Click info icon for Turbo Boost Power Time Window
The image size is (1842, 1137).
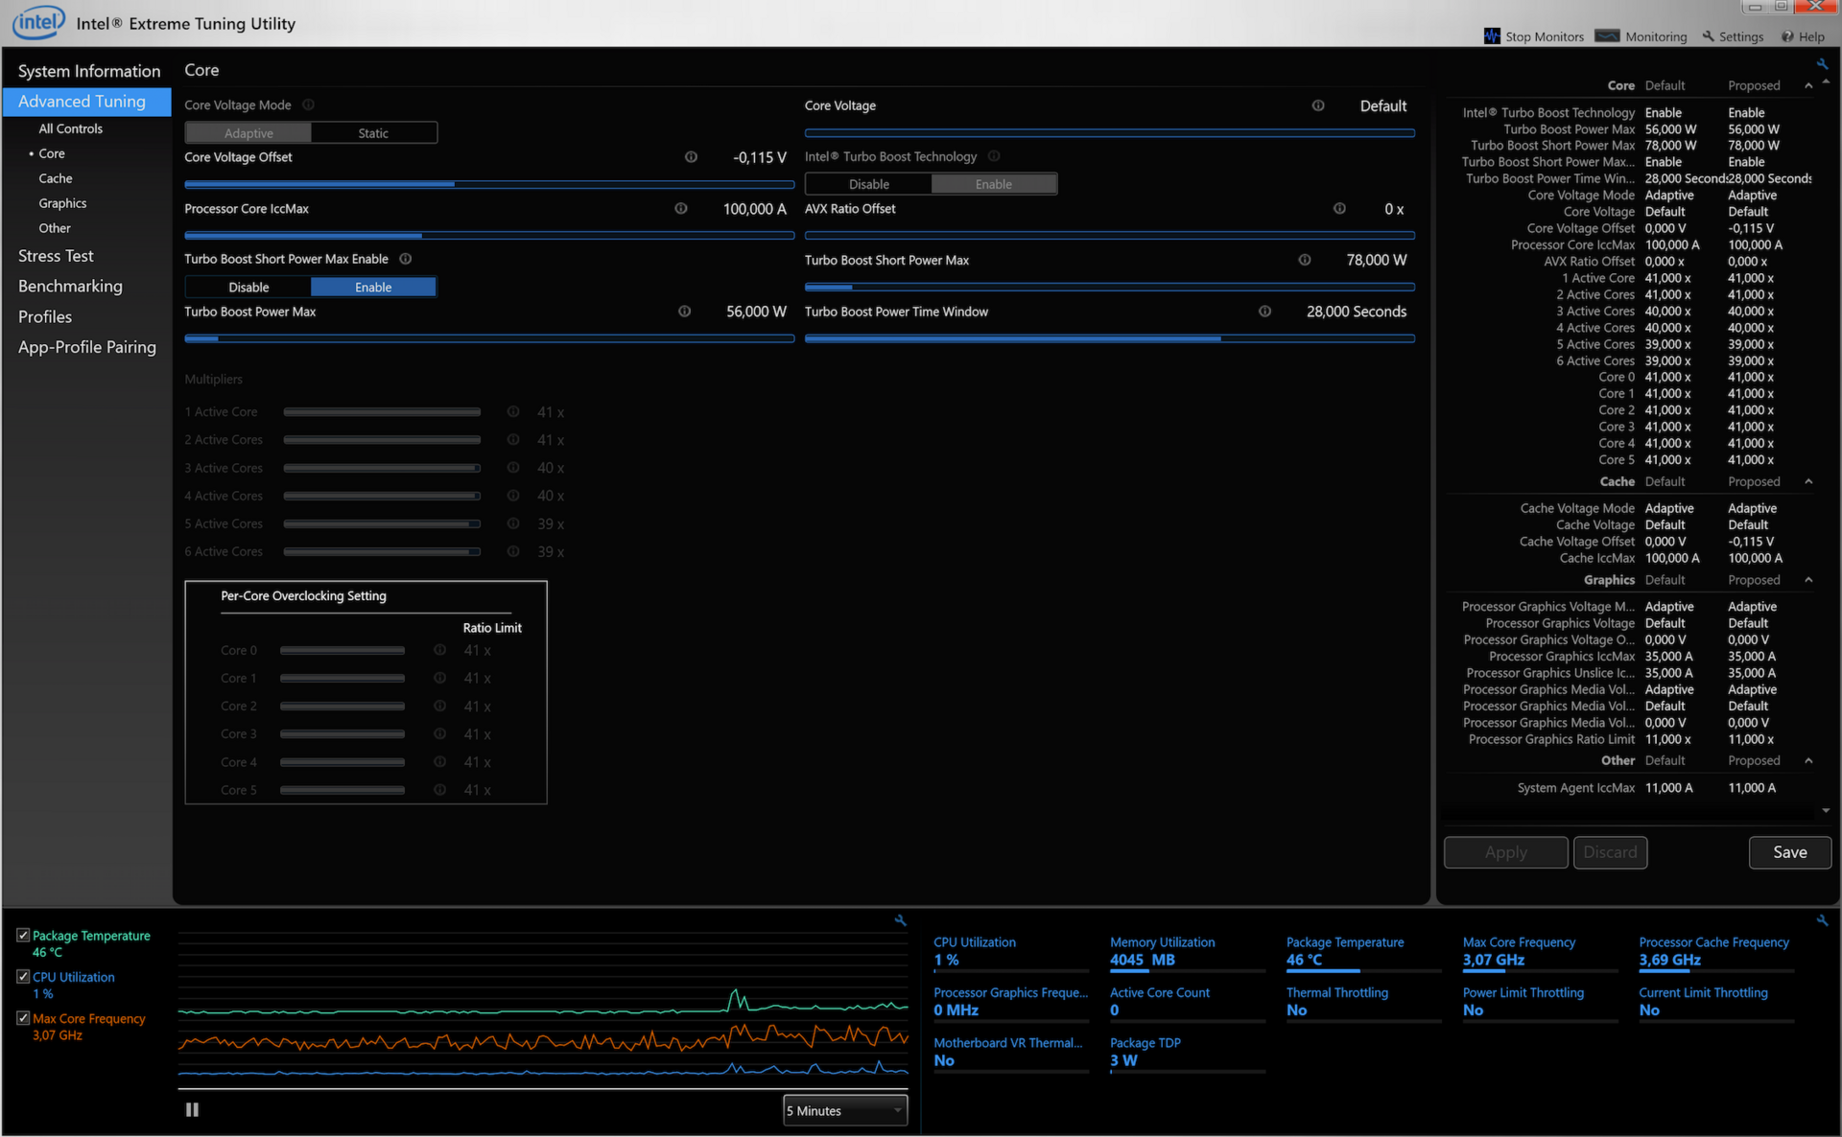point(1264,312)
